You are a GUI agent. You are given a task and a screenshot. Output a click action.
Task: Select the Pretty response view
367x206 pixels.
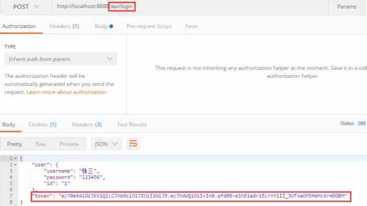[14, 144]
